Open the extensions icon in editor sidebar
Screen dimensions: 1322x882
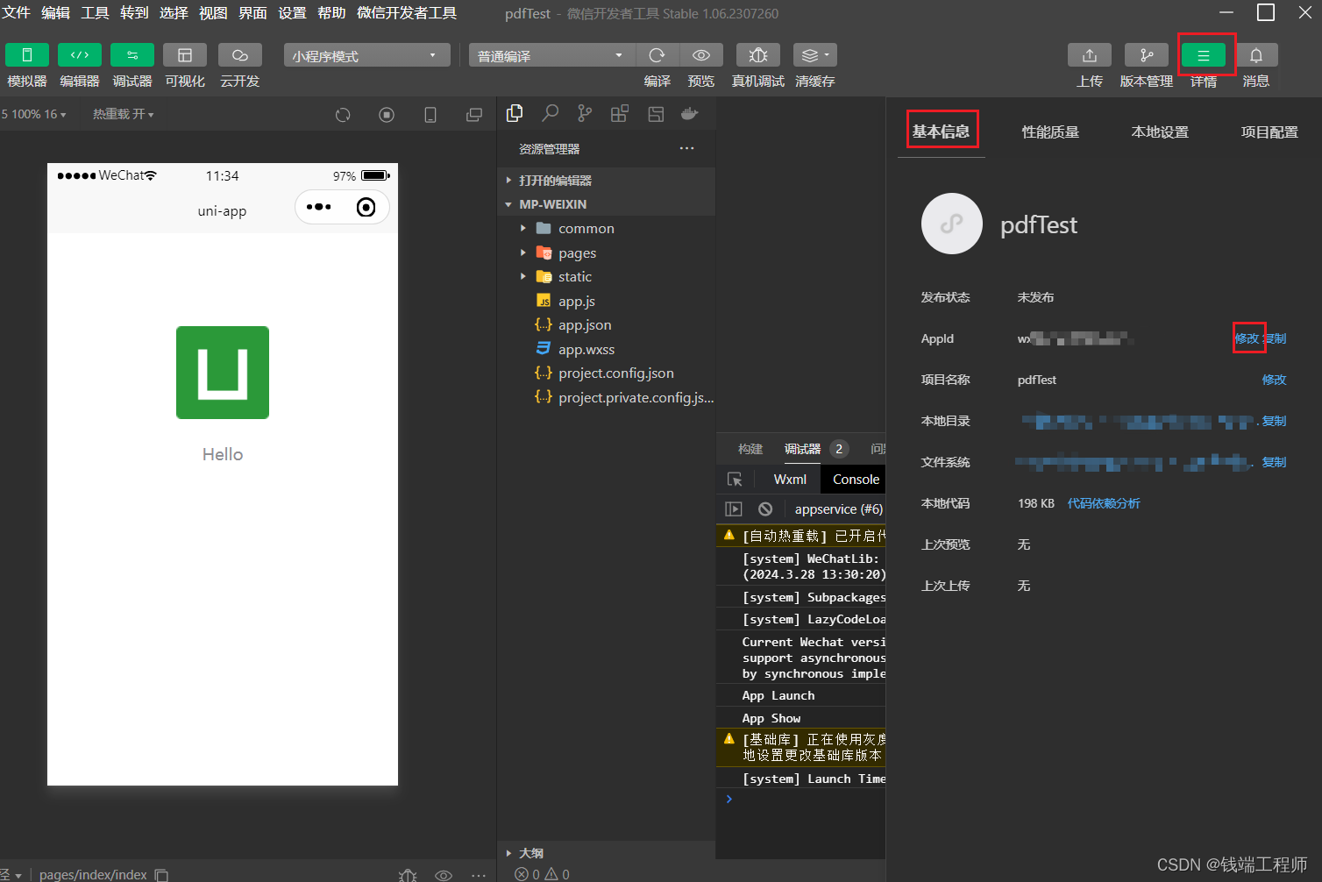coord(620,113)
